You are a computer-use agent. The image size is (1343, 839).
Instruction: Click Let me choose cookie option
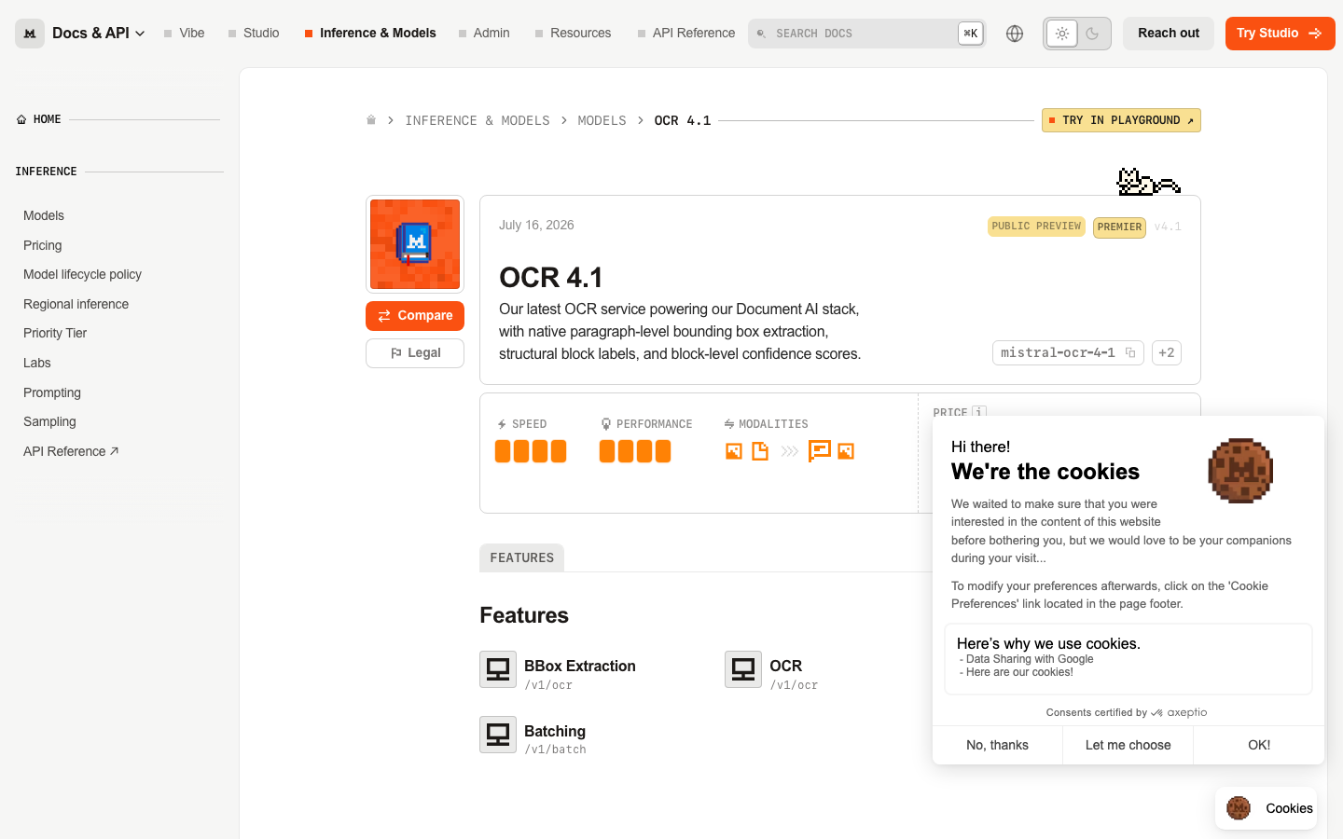tap(1128, 745)
